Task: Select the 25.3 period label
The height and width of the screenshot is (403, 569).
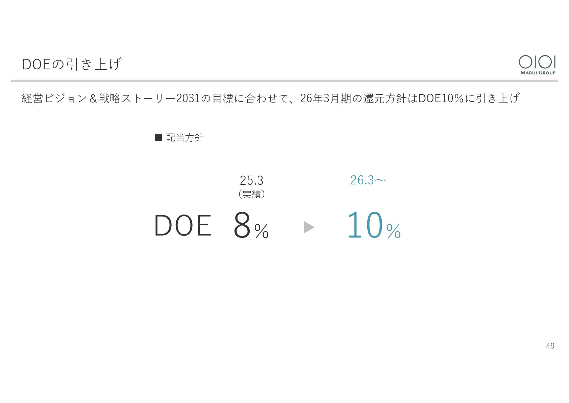Action: pyautogui.click(x=251, y=180)
